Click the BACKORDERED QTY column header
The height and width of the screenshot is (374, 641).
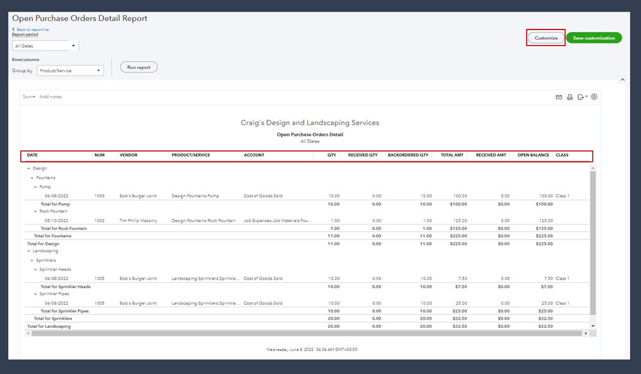(408, 155)
